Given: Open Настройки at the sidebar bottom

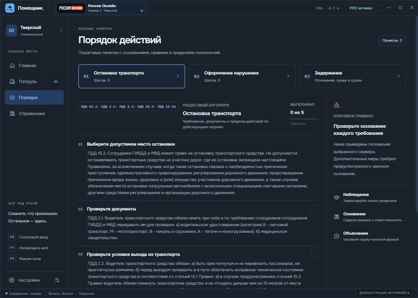Looking at the screenshot, I should [x=34, y=280].
